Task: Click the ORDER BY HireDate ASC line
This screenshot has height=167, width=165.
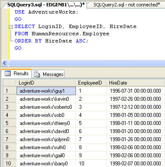Action: pyautogui.click(x=51, y=41)
